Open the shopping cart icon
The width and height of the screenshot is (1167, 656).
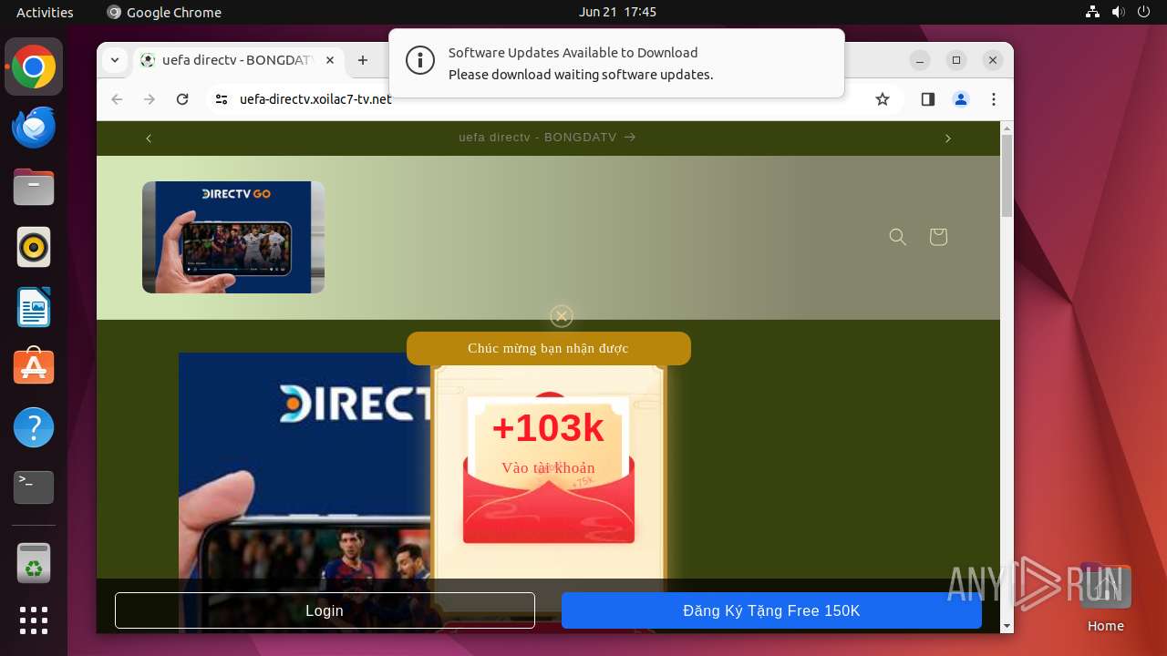click(x=938, y=237)
